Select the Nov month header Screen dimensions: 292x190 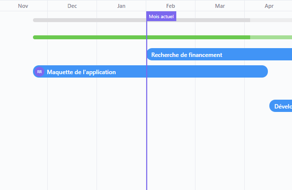click(x=23, y=6)
